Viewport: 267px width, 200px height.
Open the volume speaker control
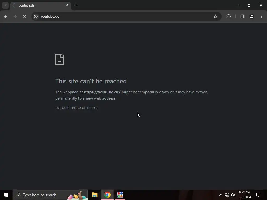pos(233,195)
